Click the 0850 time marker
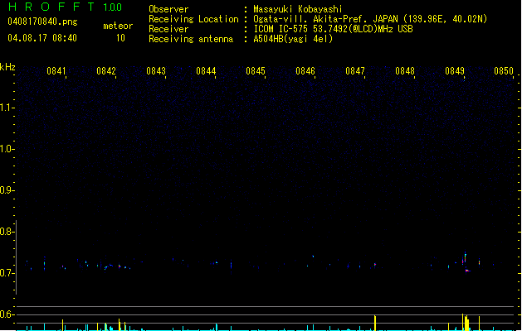 coord(504,71)
